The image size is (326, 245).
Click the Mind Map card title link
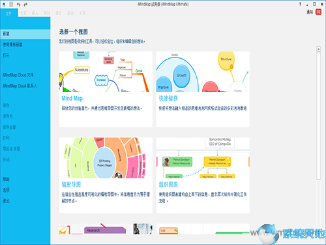[72, 99]
